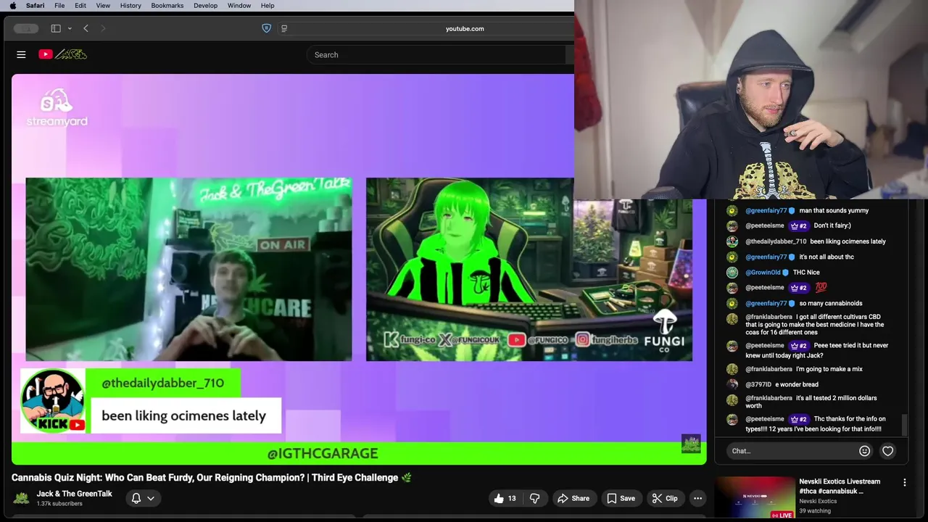Open the Jack & The GreenTalk channel avatar
The width and height of the screenshot is (928, 522).
coord(22,498)
